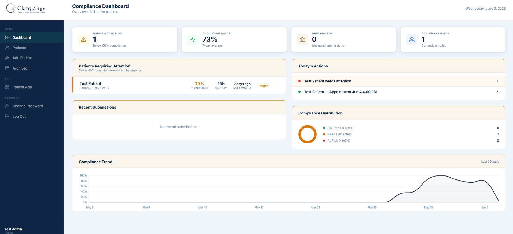The width and height of the screenshot is (513, 234).
Task: Click the Needs Attention legend label
Action: click(x=339, y=134)
